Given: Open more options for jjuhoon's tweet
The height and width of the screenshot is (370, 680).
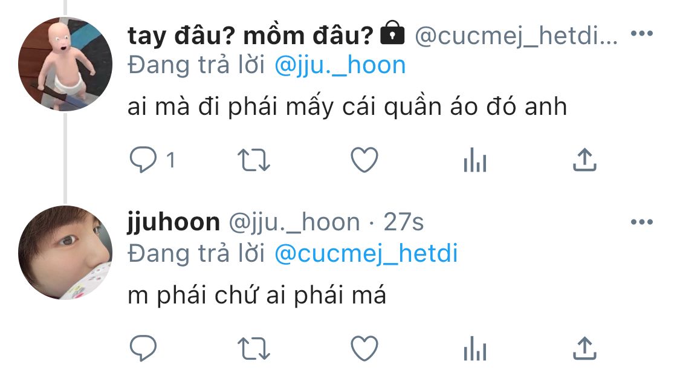Looking at the screenshot, I should coord(642,222).
